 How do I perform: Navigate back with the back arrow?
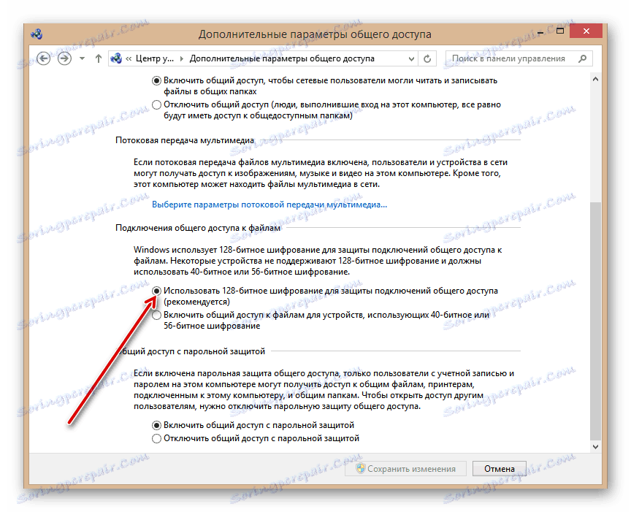[45, 58]
